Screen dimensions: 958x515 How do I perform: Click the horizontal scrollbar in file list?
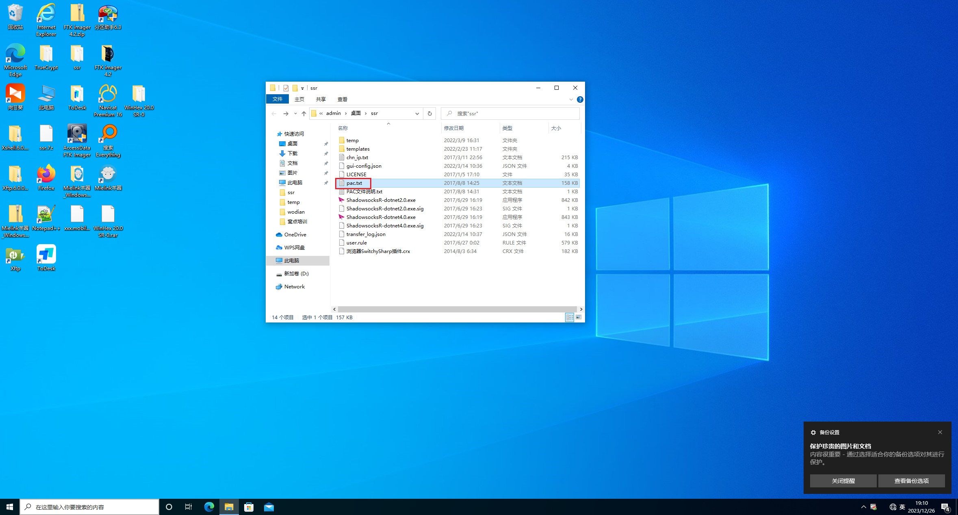coord(457,309)
